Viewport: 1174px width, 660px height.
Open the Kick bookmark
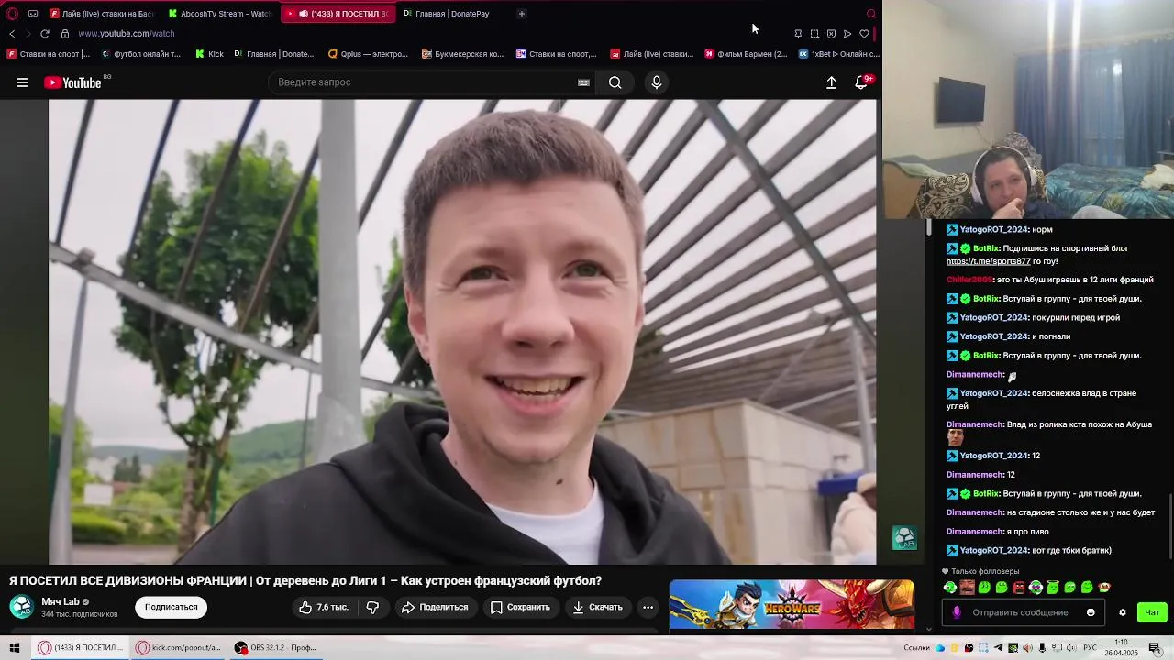(x=210, y=54)
